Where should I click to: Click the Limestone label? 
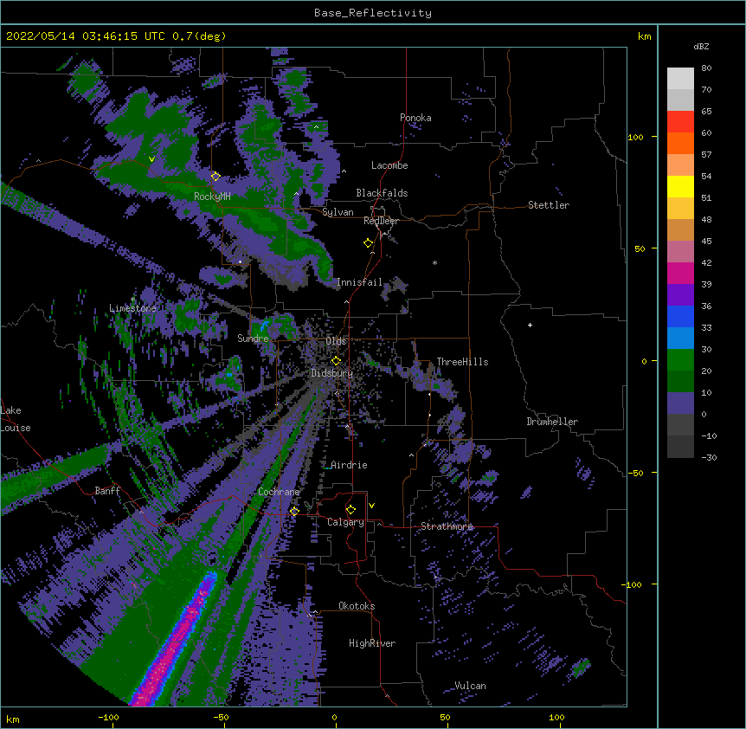pos(132,308)
